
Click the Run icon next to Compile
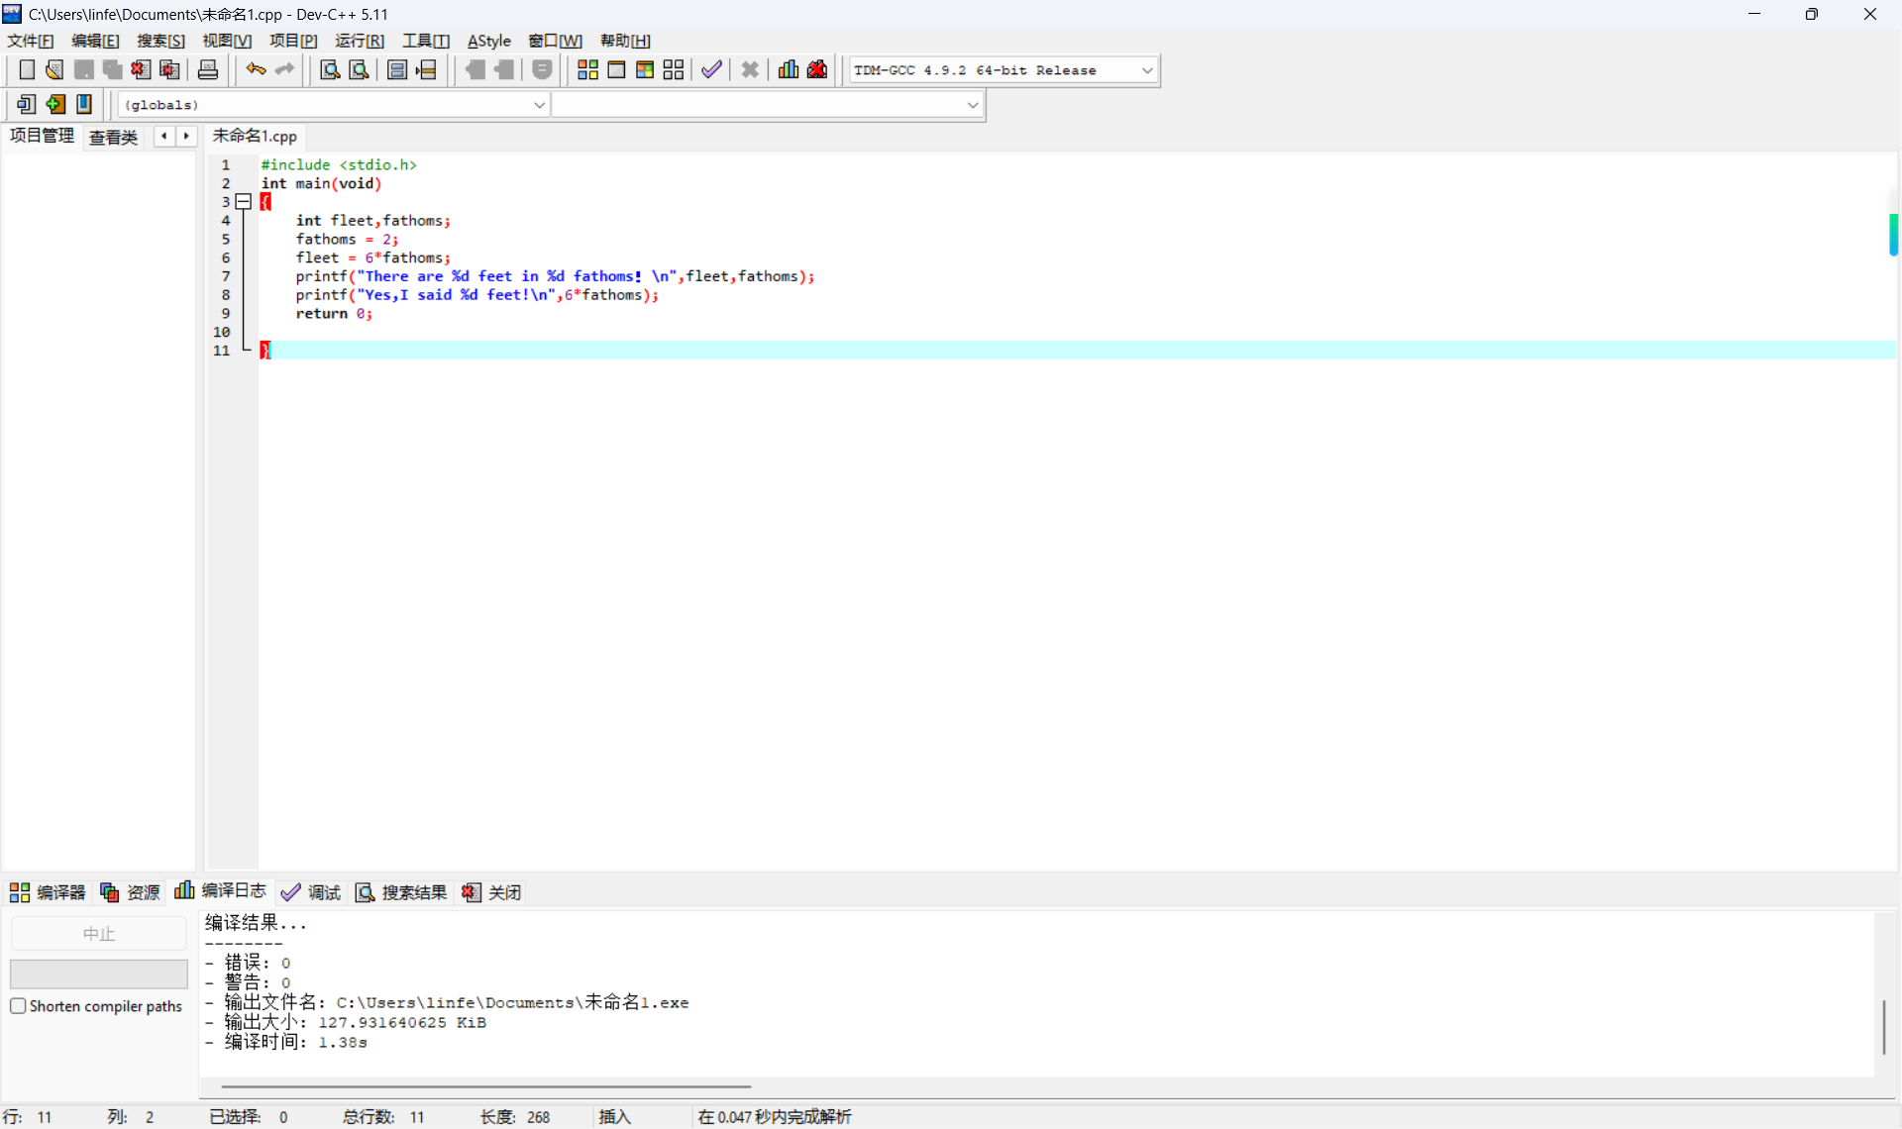pos(616,69)
